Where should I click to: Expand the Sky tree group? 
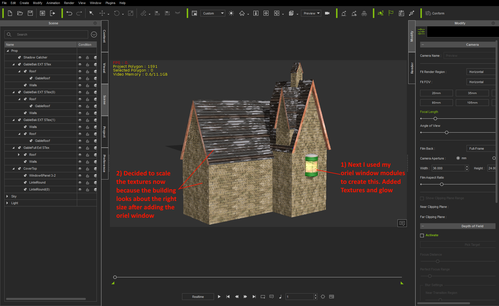(x=7, y=196)
